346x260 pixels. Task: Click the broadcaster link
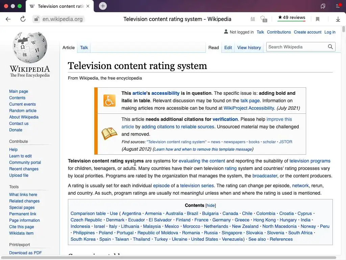point(265,176)
